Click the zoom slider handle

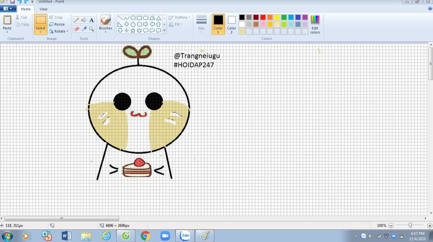click(x=410, y=226)
